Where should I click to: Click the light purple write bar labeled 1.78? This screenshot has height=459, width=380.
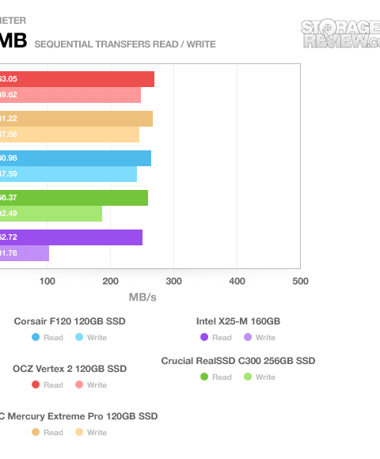tap(25, 253)
